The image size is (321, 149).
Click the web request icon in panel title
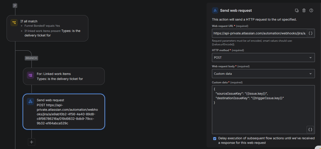click(x=215, y=10)
